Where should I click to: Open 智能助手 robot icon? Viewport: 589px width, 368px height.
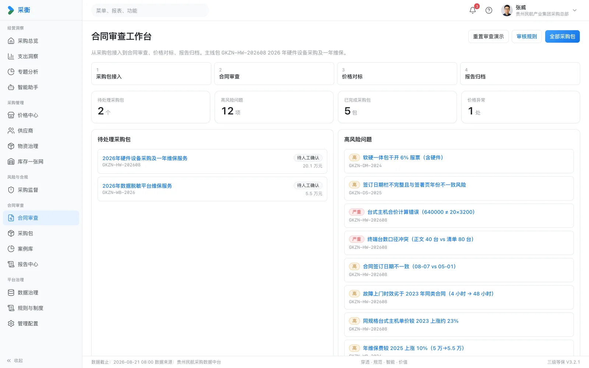pyautogui.click(x=11, y=87)
